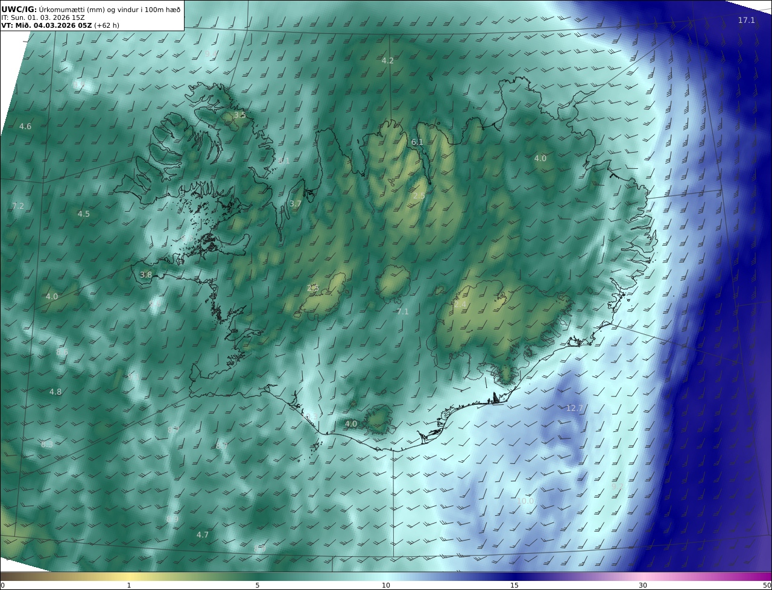The width and height of the screenshot is (772, 590).
Task: Click the 7.2 value label on the map
Action: (19, 206)
